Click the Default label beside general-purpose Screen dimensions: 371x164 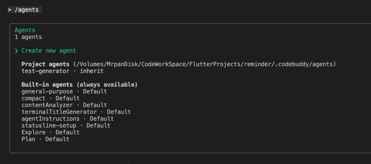pyautogui.click(x=95, y=91)
